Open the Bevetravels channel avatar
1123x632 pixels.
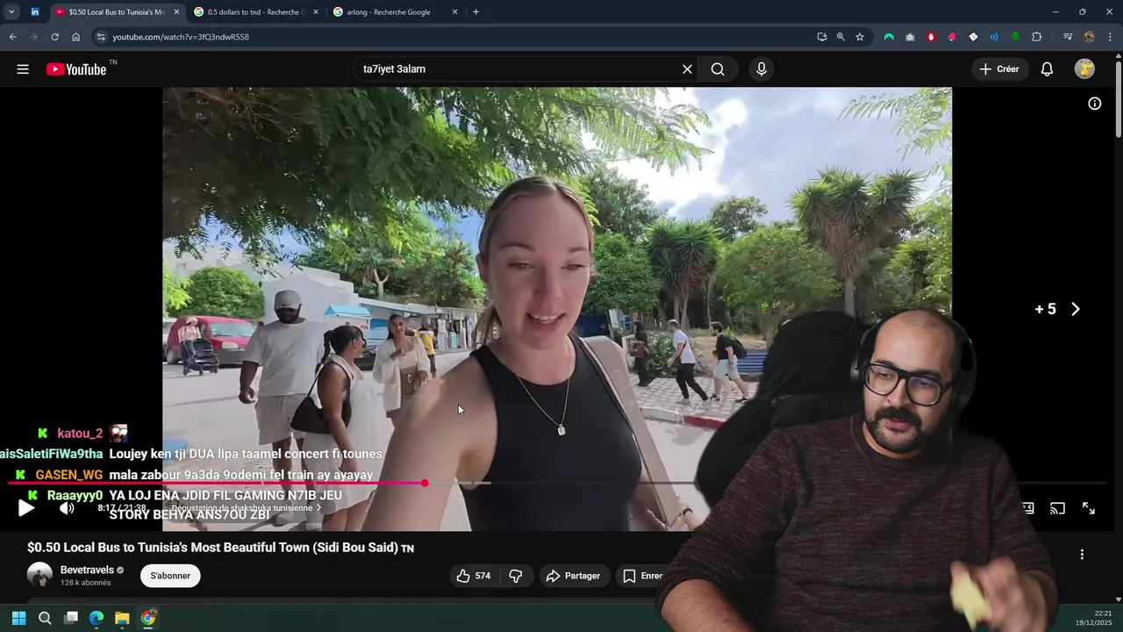pos(39,576)
